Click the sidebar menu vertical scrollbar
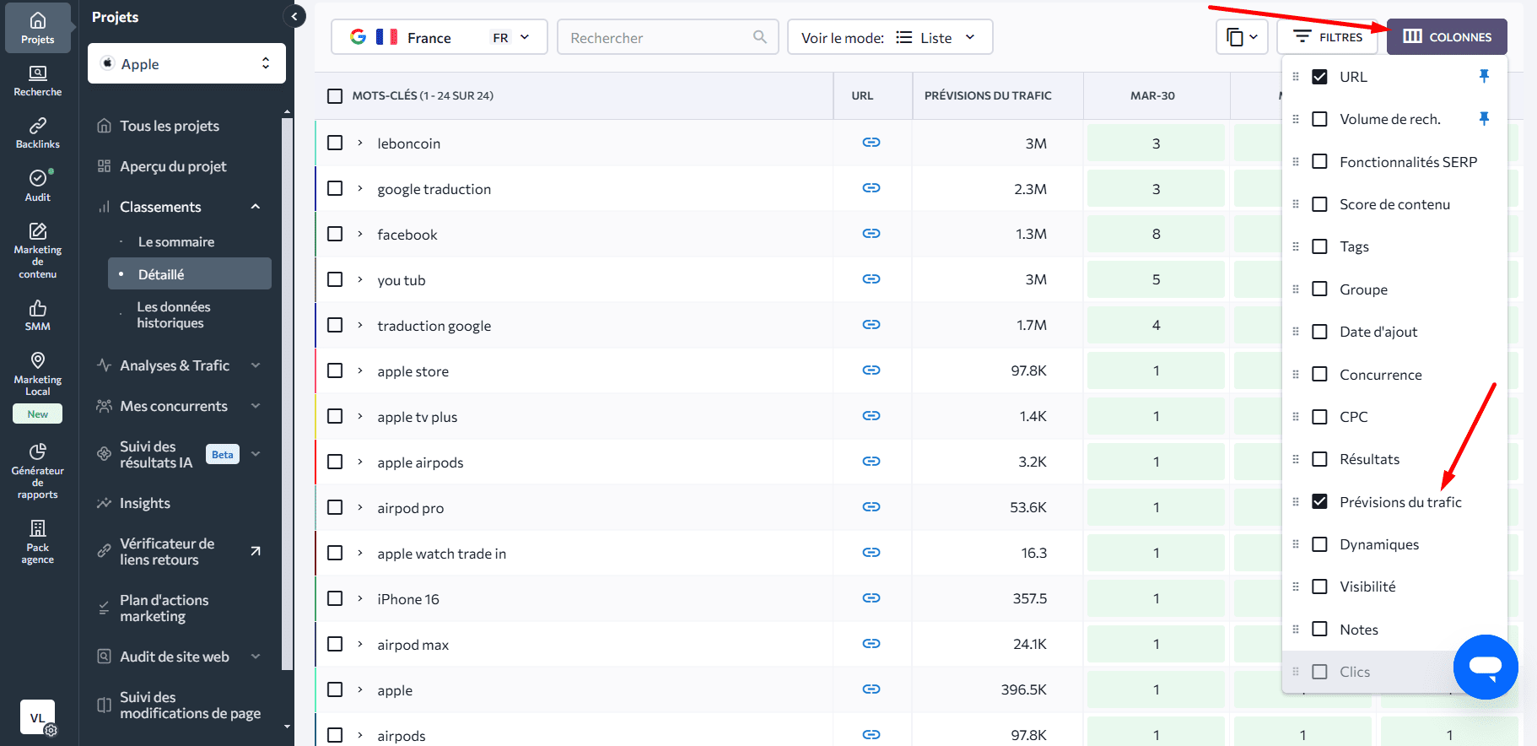The height and width of the screenshot is (746, 1537). click(x=288, y=392)
